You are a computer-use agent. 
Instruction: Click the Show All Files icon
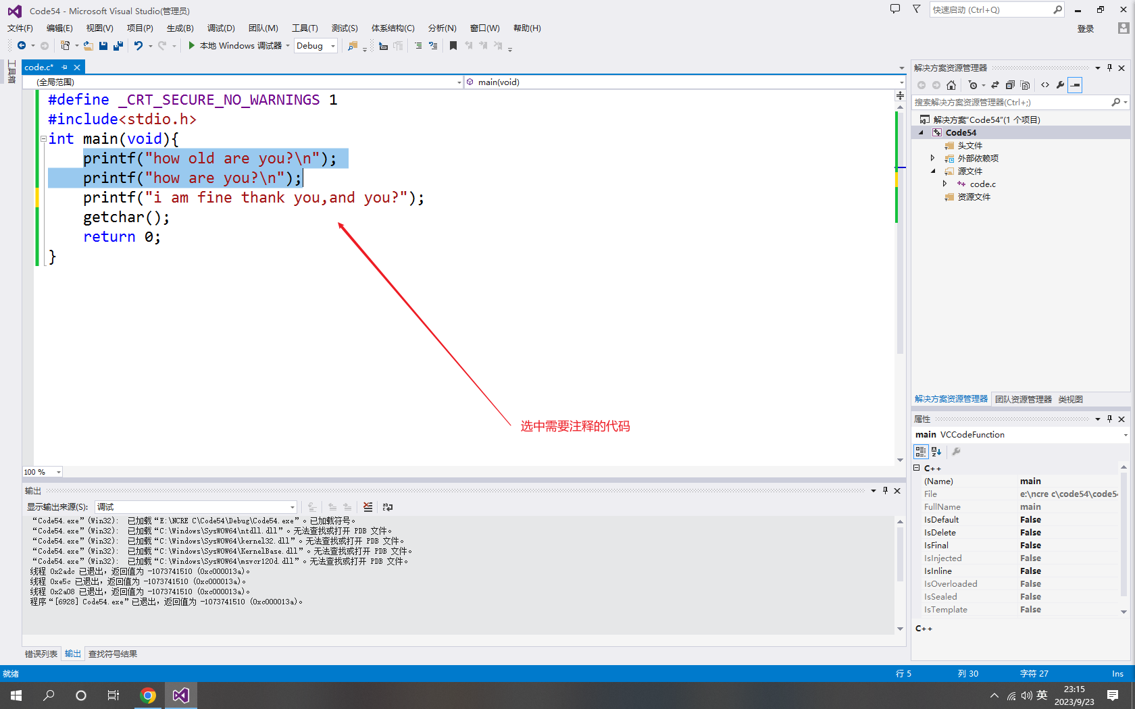[1026, 85]
